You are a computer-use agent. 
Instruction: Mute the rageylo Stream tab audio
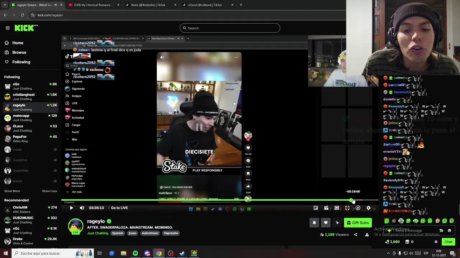pyautogui.click(x=55, y=5)
